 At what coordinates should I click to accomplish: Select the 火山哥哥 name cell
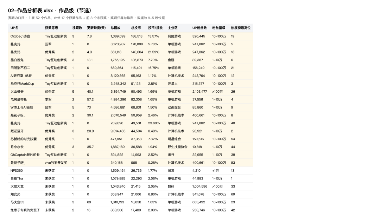pyautogui.click(x=17, y=92)
